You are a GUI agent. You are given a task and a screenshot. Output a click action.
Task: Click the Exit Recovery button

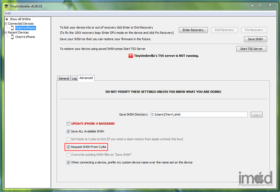224,30
